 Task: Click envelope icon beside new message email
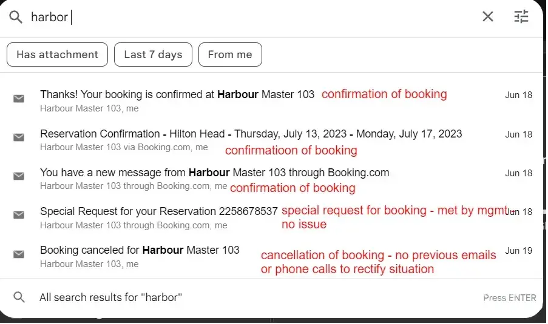[x=19, y=176]
